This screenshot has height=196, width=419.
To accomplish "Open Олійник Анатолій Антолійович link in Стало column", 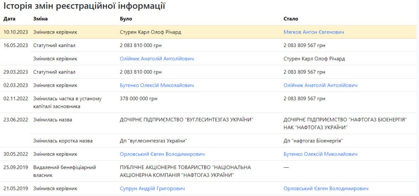I will [x=320, y=85].
